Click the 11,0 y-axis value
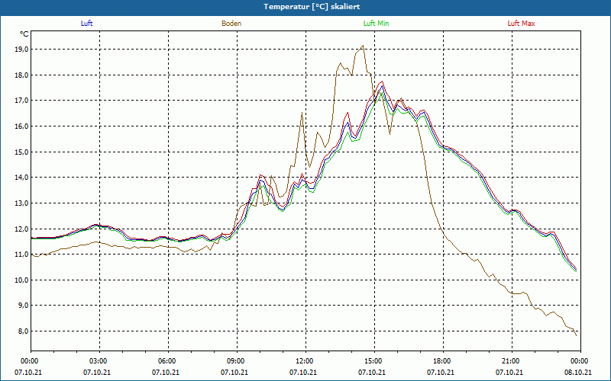Screen dimensions: 611x381 coord(21,255)
